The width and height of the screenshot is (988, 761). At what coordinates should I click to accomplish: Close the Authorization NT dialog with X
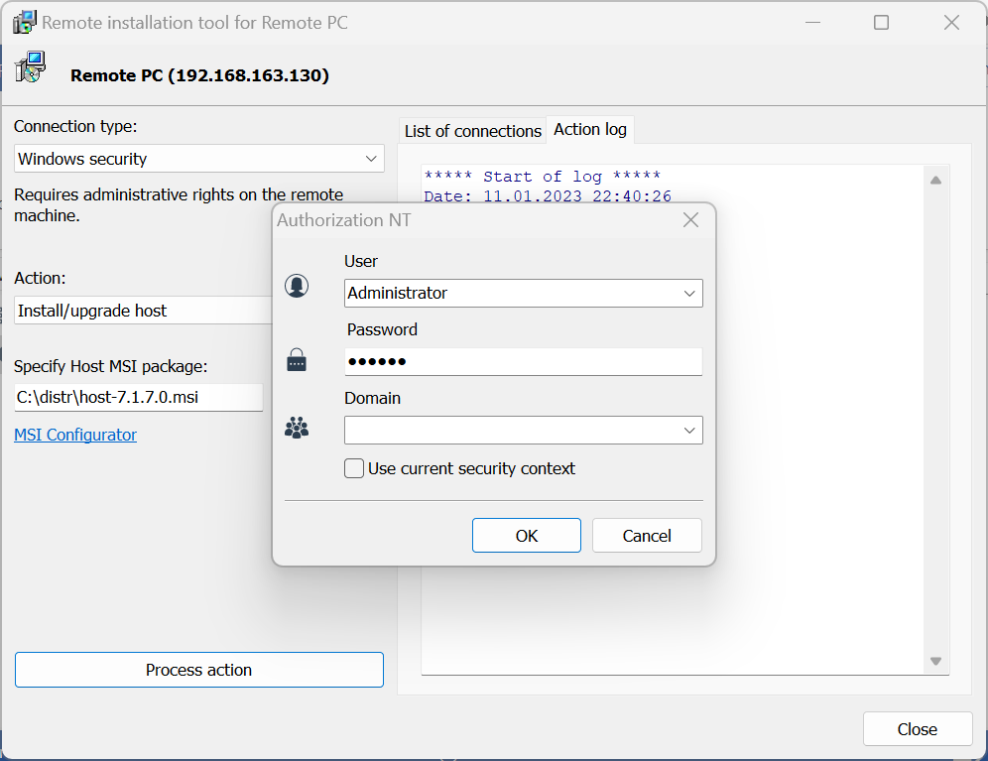point(691,220)
